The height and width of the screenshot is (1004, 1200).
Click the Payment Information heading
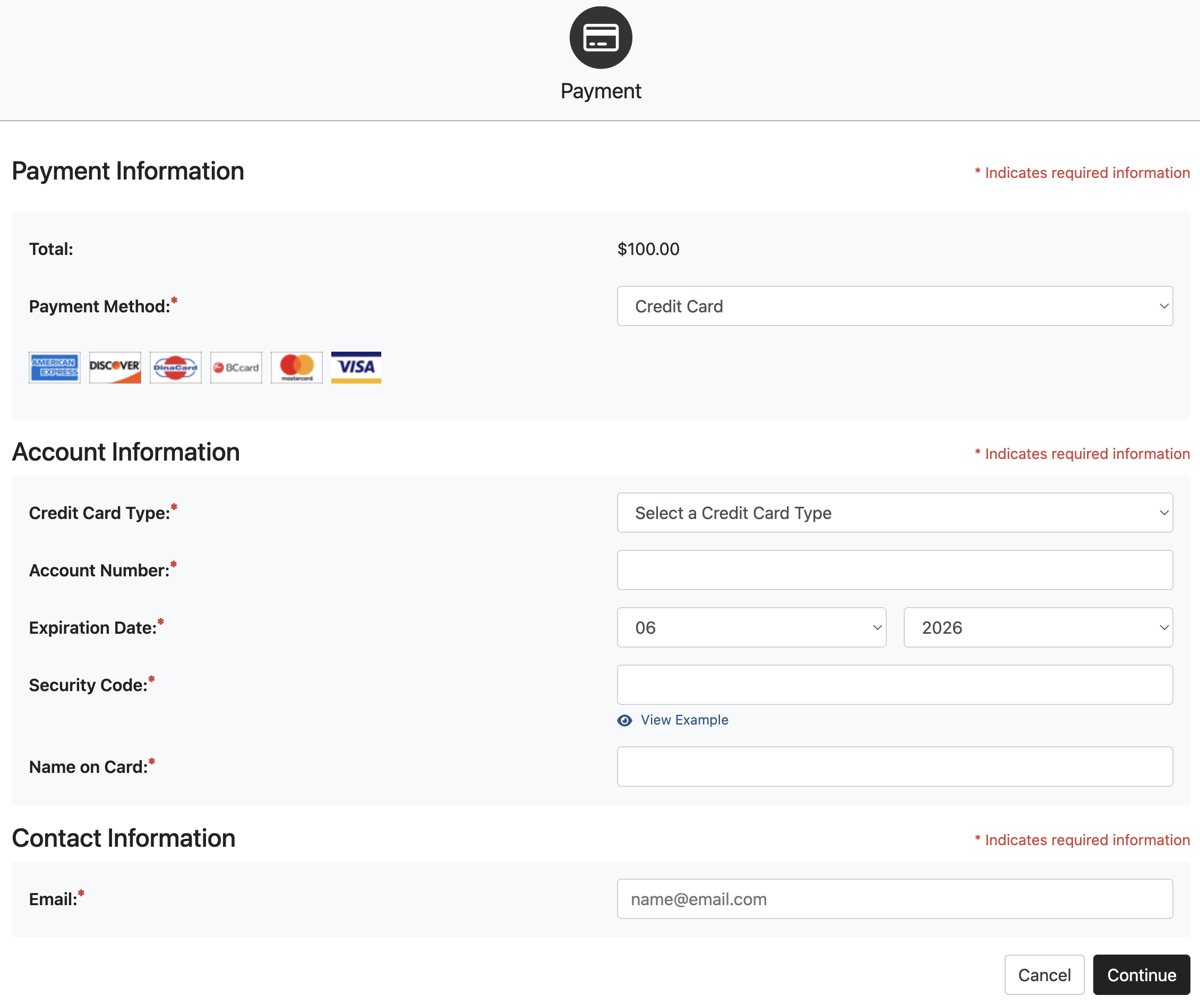click(x=128, y=172)
